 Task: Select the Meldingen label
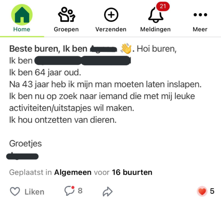tap(155, 30)
